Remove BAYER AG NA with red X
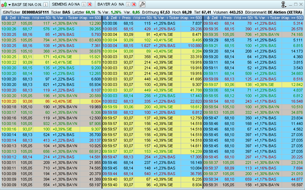Image resolution: width=305 pixels, height=190 pixels. click(x=134, y=4)
